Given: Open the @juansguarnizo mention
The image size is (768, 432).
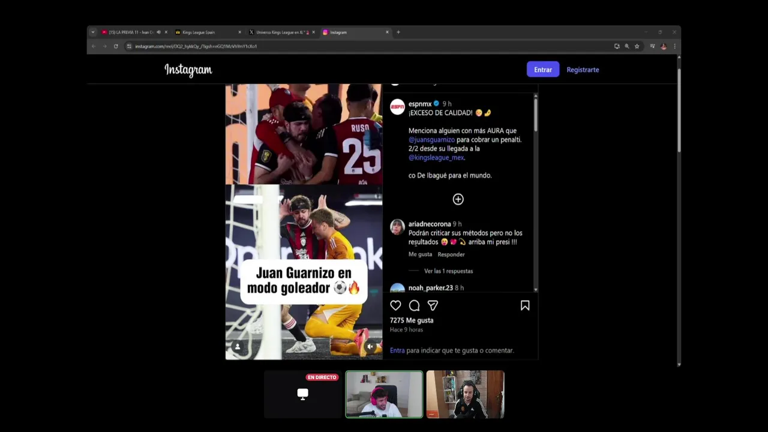Looking at the screenshot, I should click(x=431, y=140).
